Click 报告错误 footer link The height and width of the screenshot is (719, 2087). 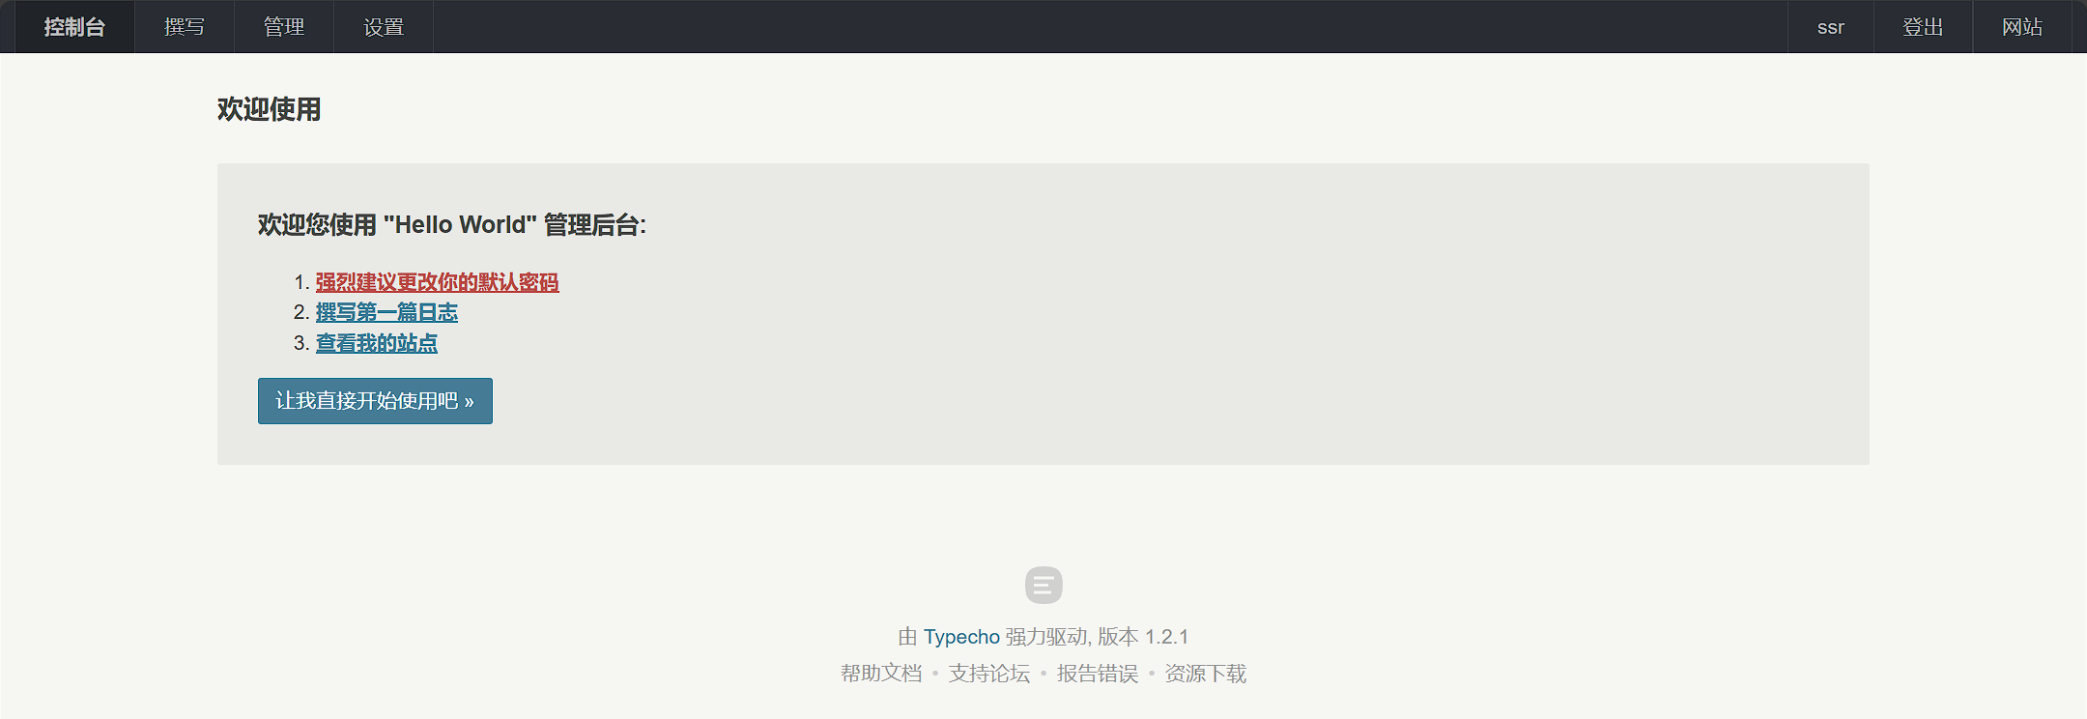[x=1098, y=674]
